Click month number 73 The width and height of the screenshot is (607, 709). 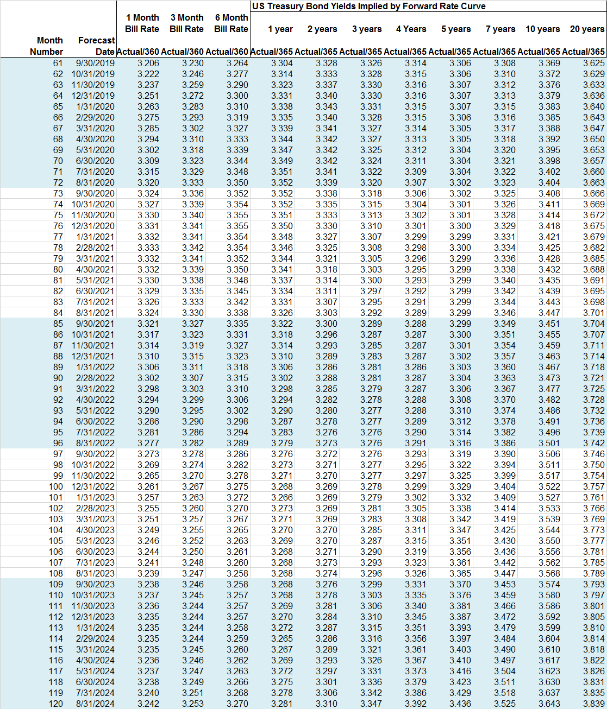[x=58, y=193]
